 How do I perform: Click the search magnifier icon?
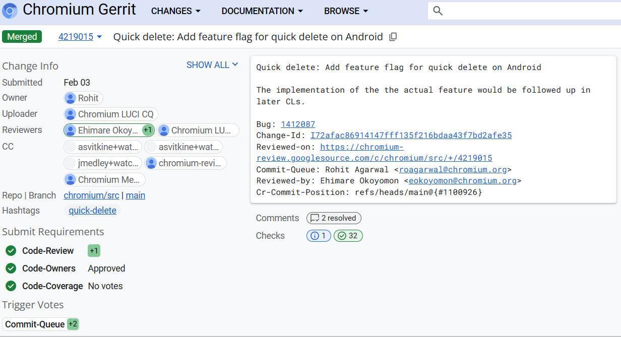click(x=438, y=11)
